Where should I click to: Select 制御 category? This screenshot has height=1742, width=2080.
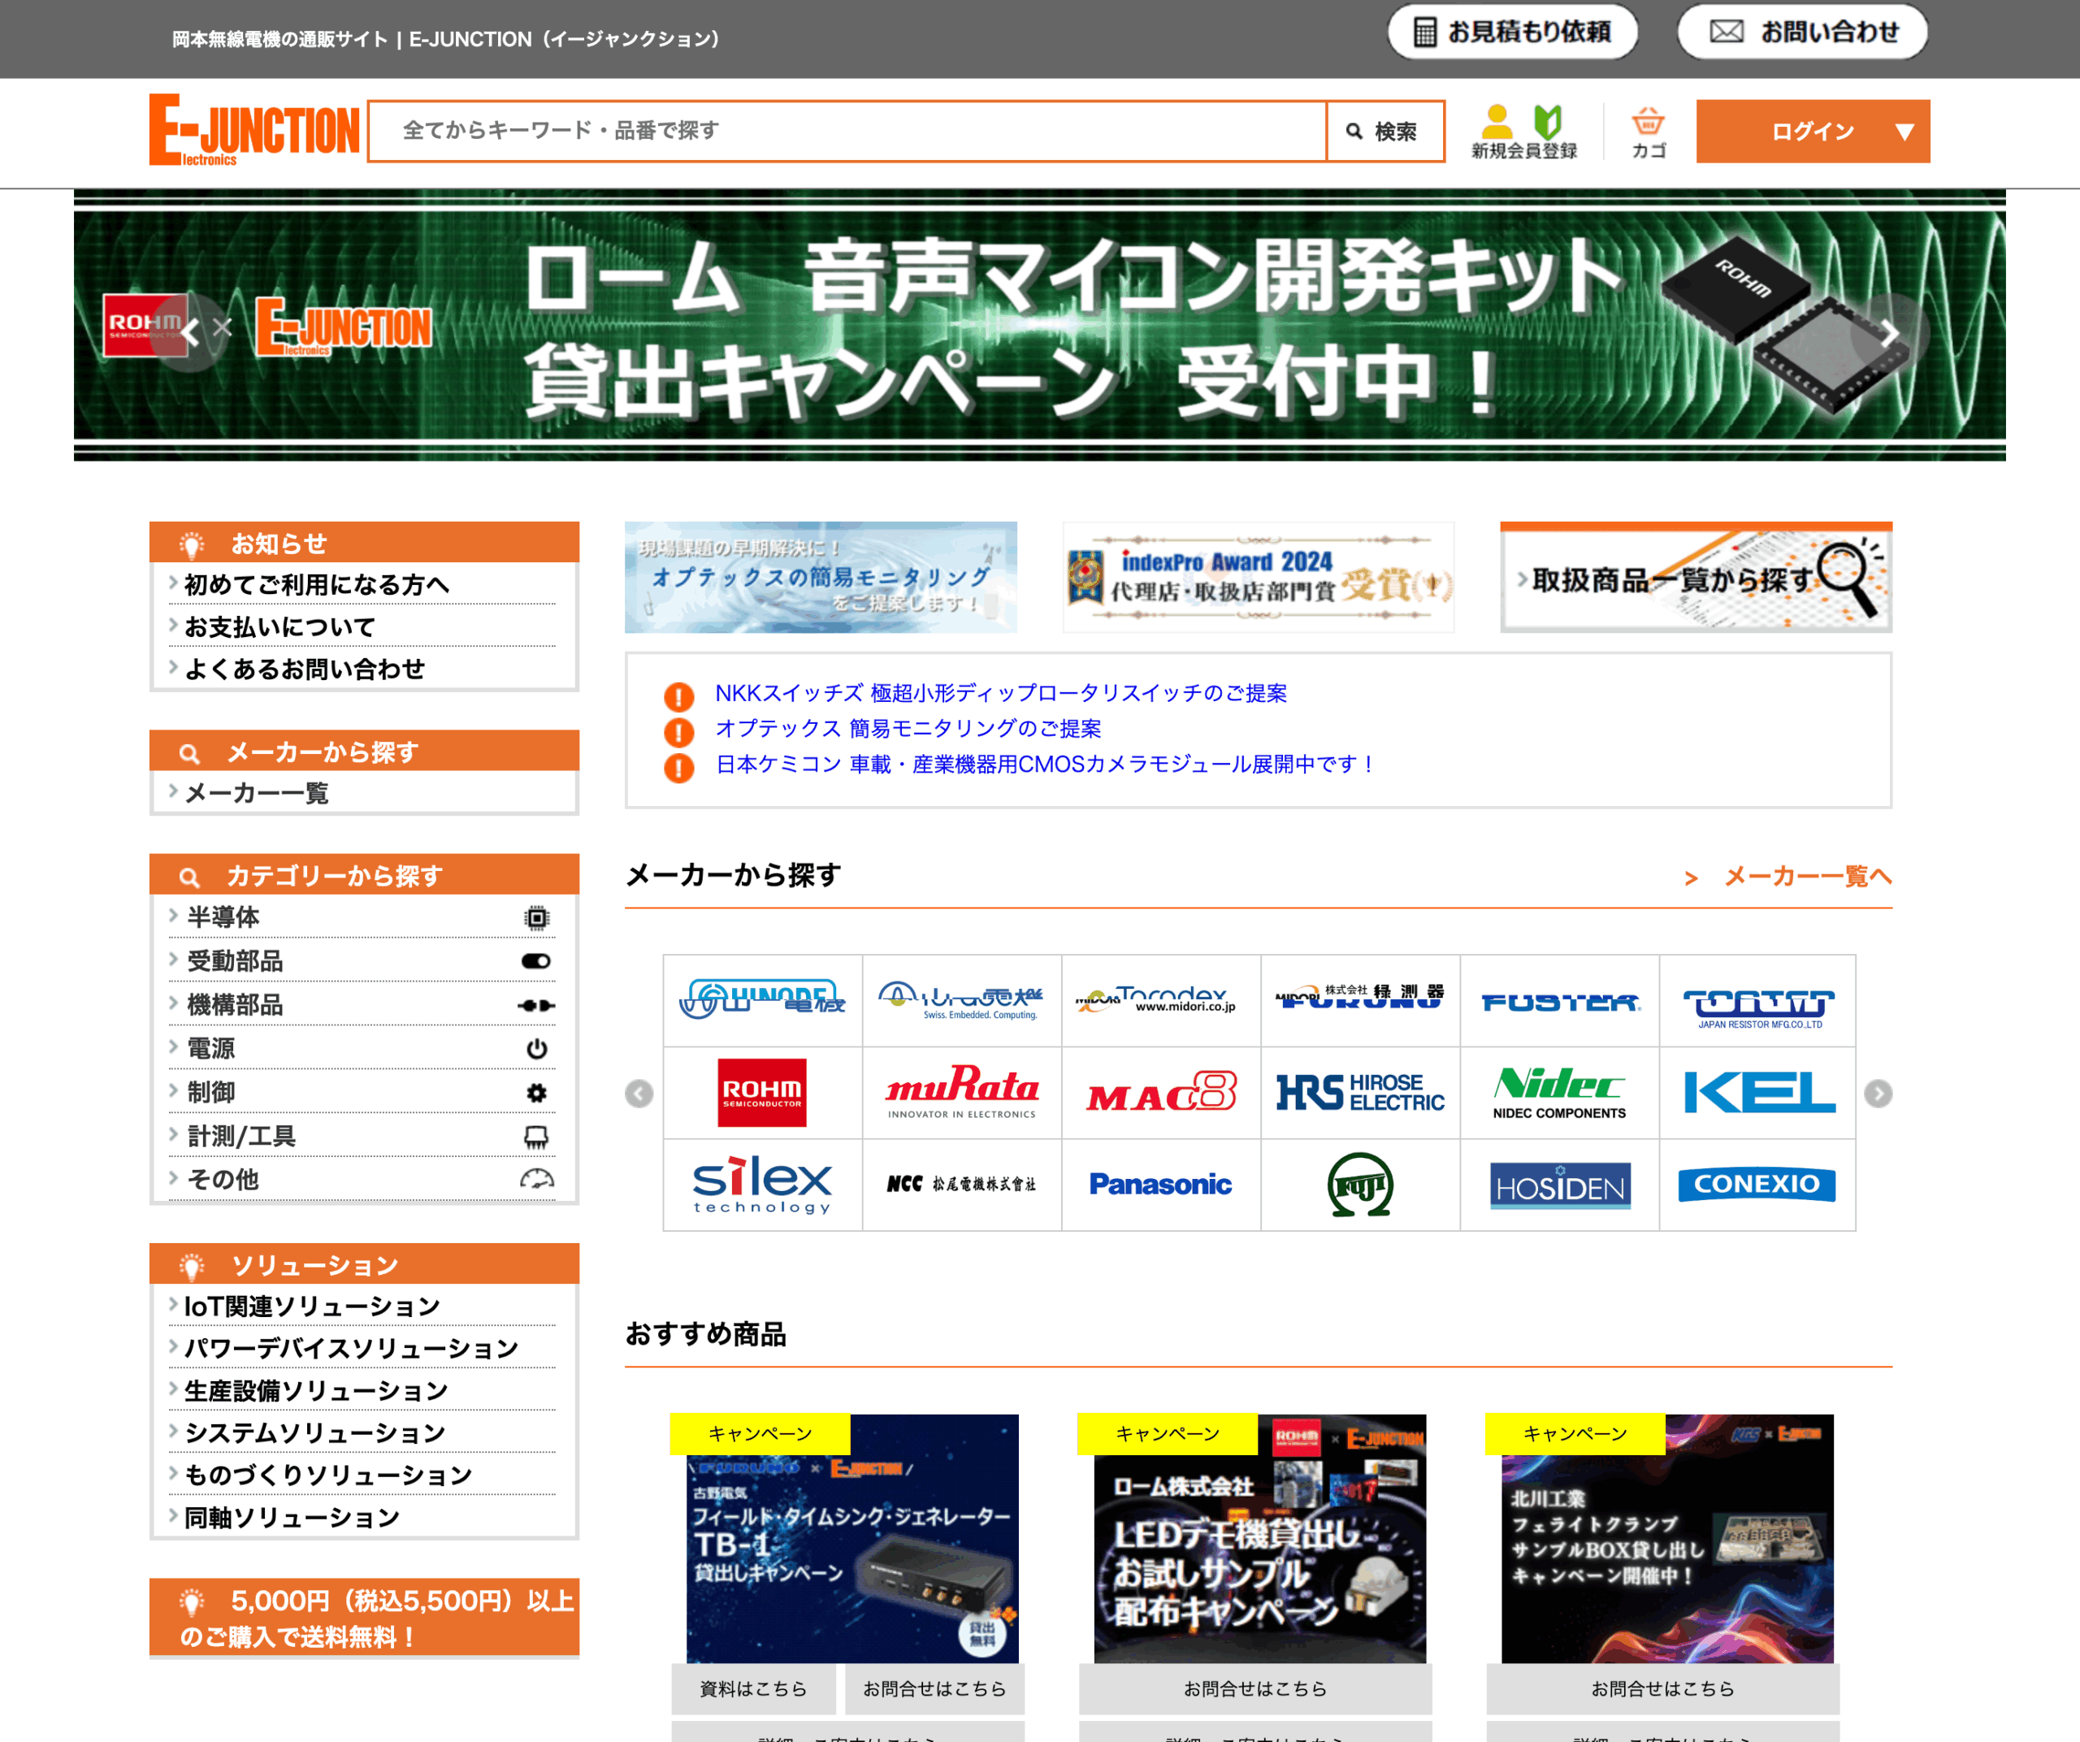click(362, 1091)
